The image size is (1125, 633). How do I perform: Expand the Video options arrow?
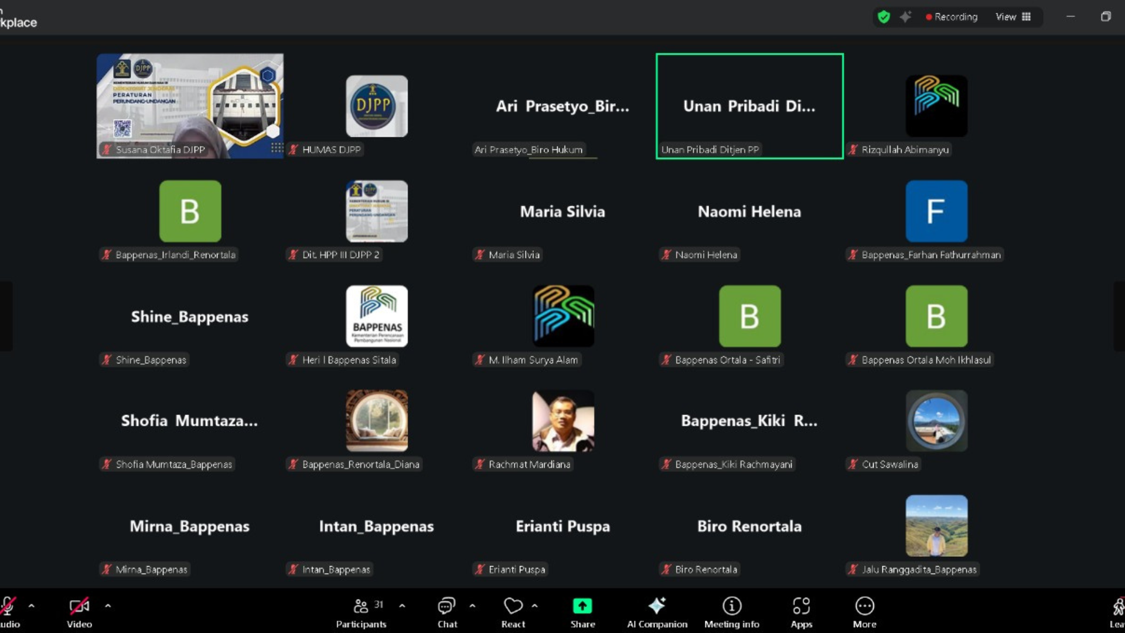[108, 605]
